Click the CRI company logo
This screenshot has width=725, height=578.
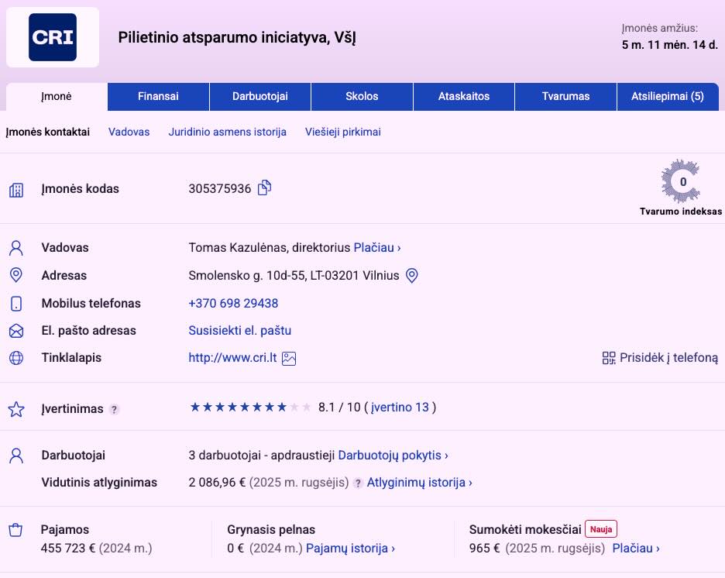[x=53, y=37]
